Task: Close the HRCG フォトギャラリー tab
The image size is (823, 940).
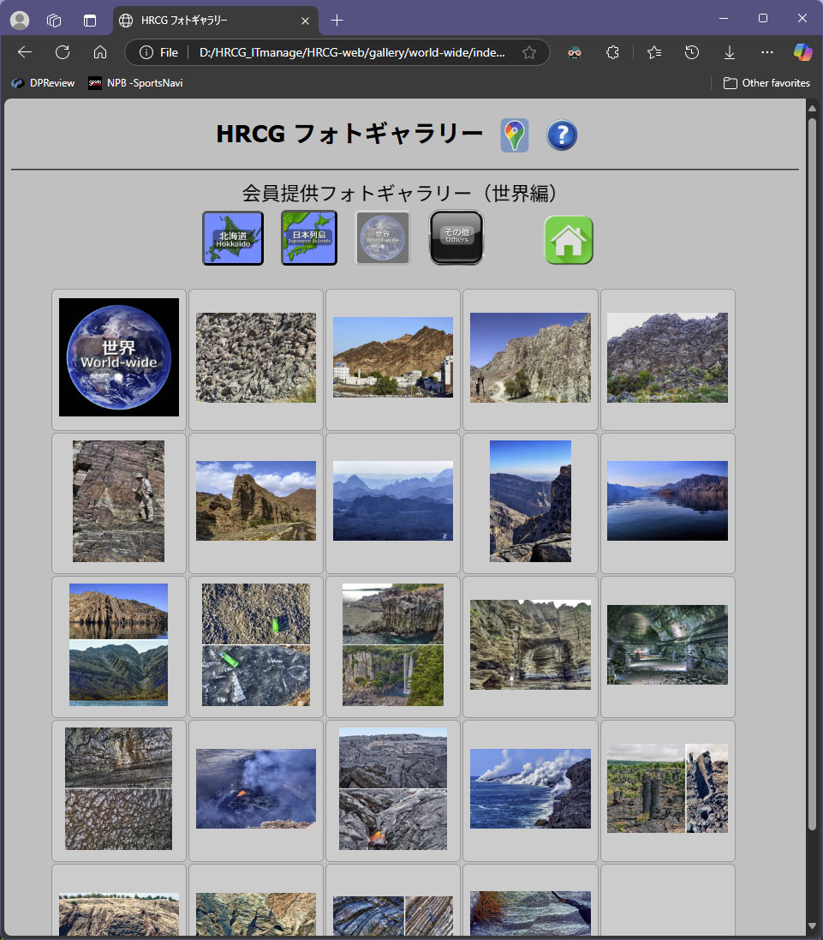Action: [x=305, y=21]
